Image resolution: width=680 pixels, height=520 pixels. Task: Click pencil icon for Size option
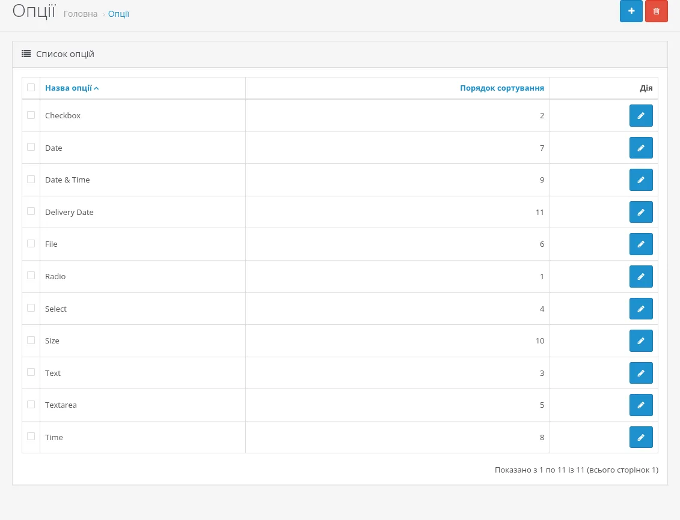[x=641, y=340]
